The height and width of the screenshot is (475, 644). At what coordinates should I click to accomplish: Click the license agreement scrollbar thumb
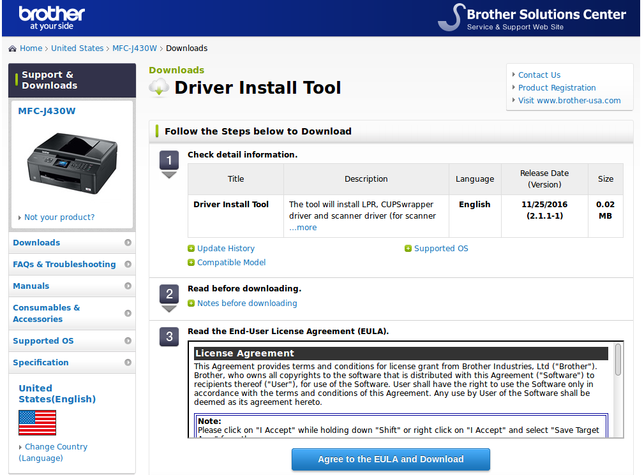tap(618, 360)
